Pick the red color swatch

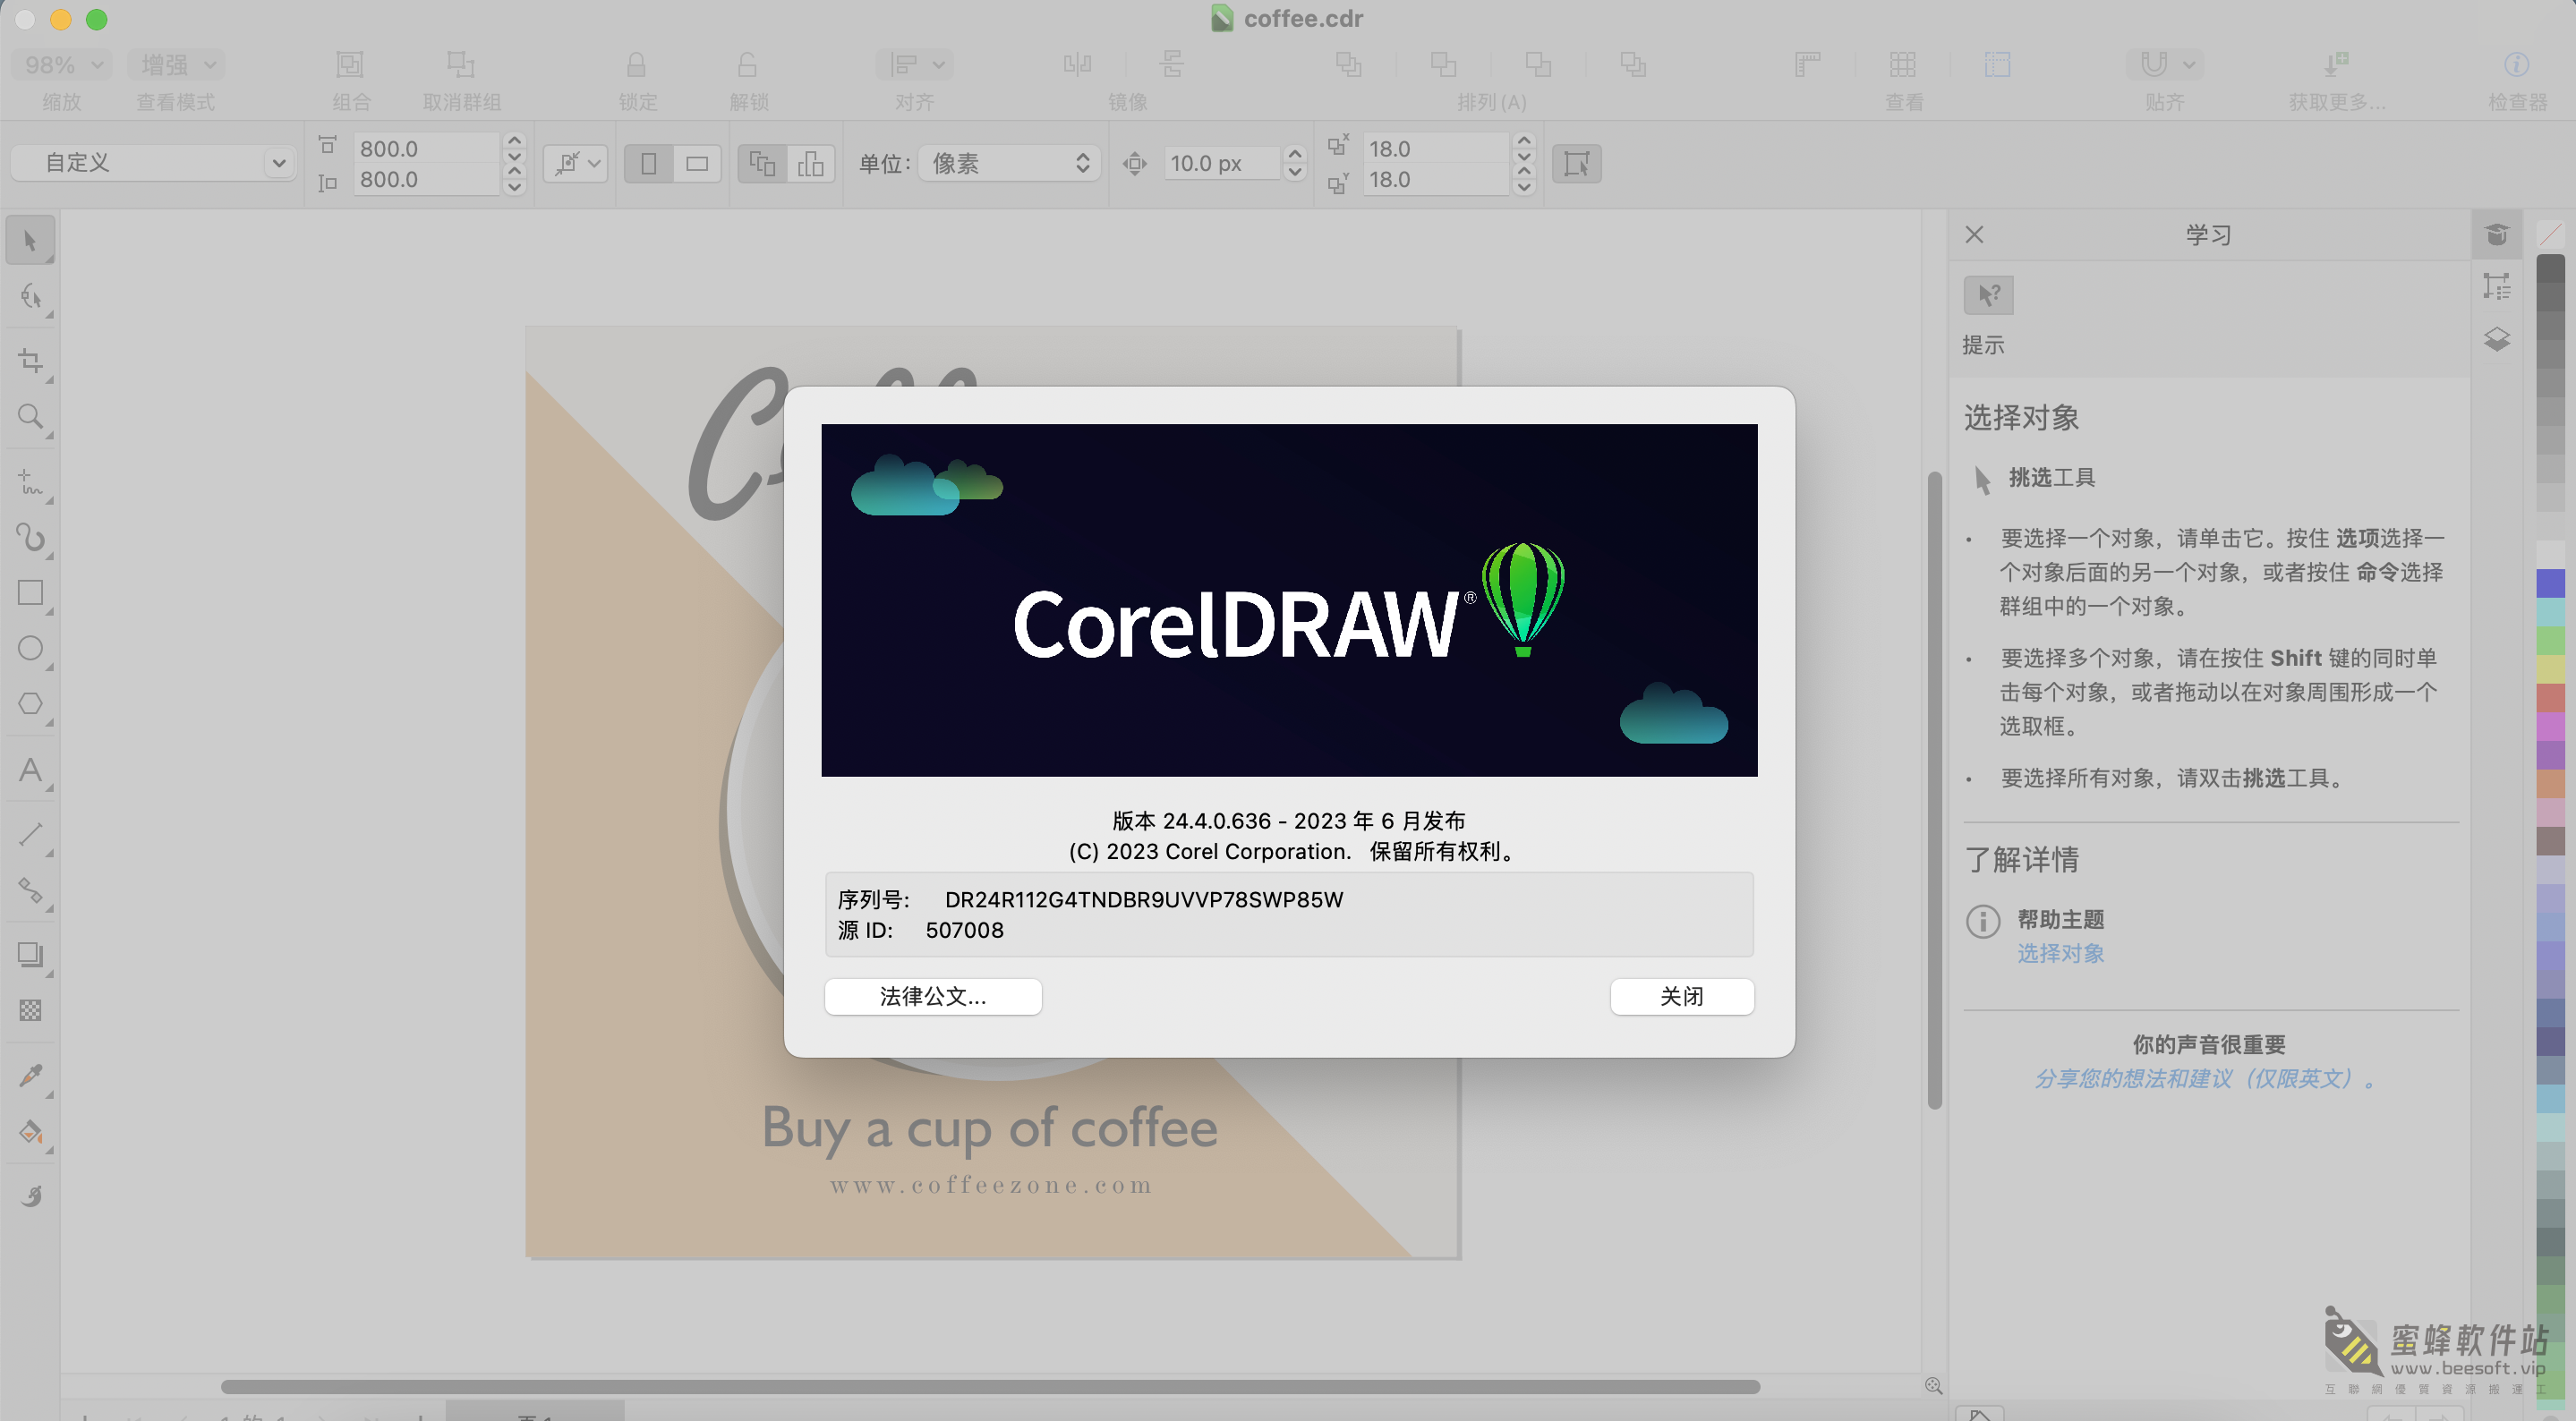2551,696
